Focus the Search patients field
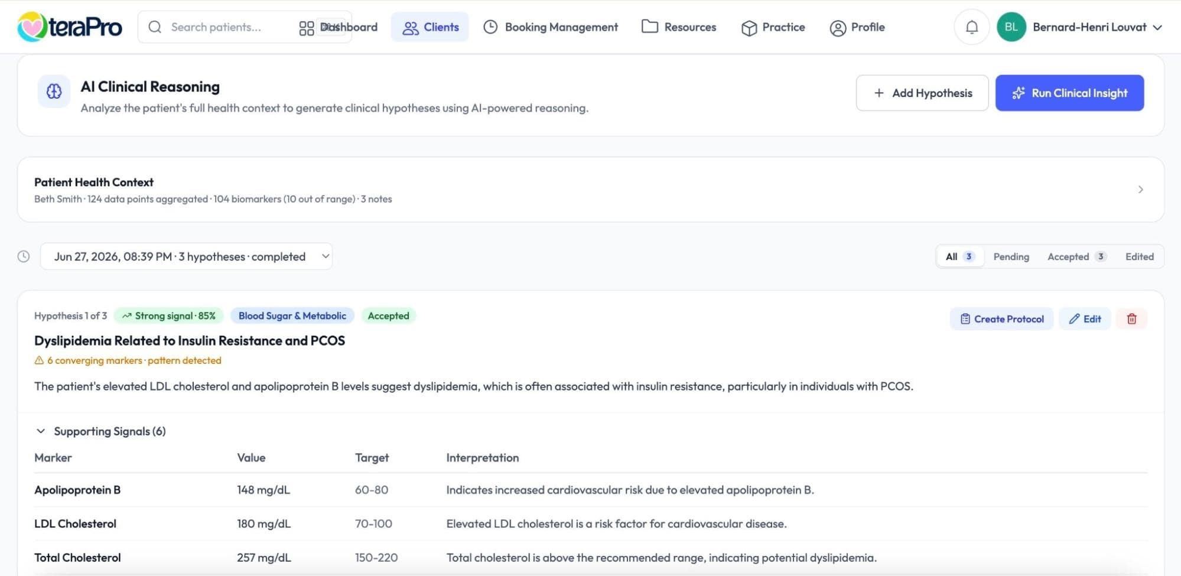1181x576 pixels. [245, 27]
